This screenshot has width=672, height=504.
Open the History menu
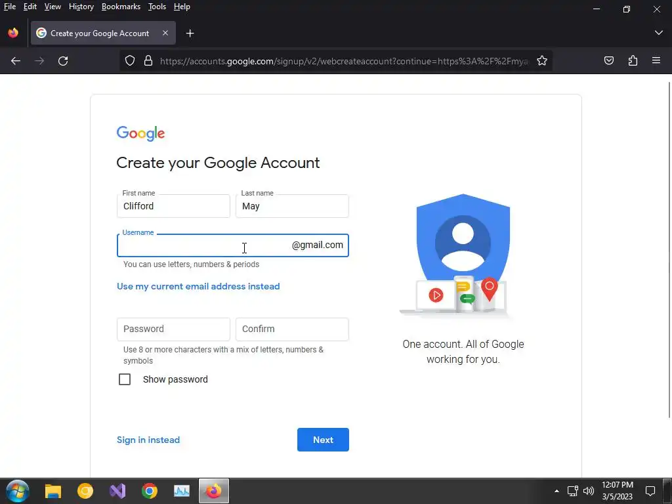(81, 7)
